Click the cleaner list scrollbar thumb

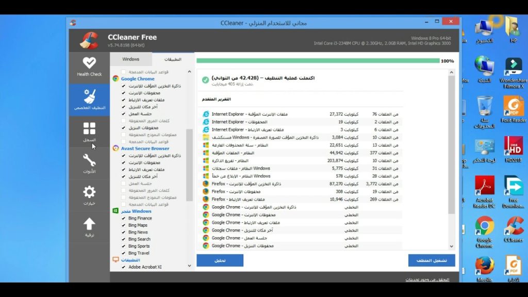pos(189,165)
